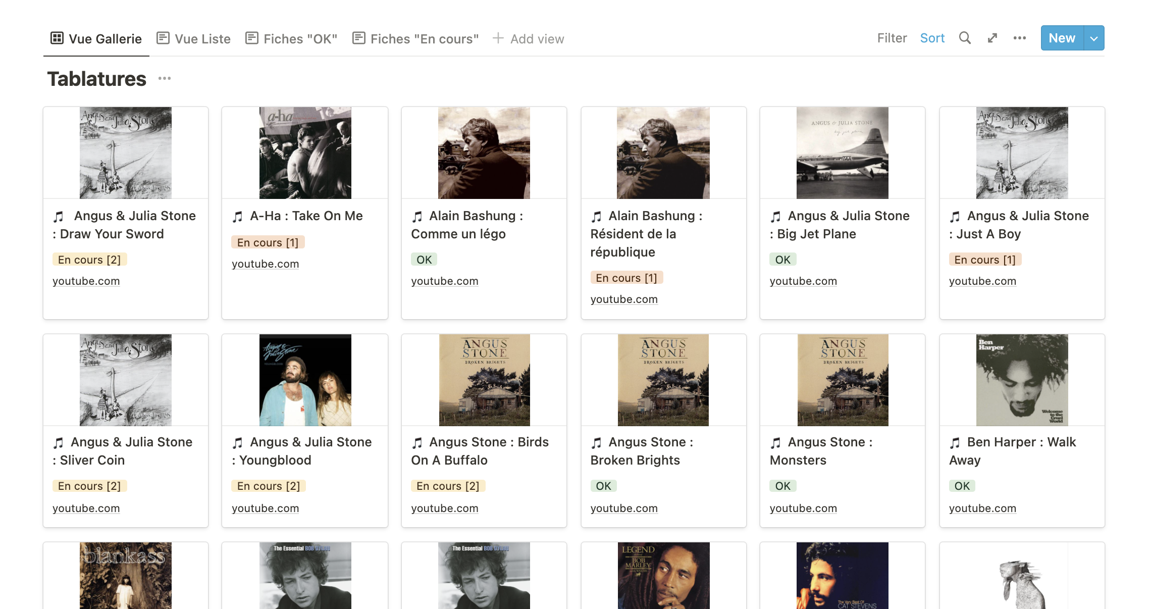The image size is (1150, 609).
Task: Click music note icon on Walk Away card
Action: pos(955,443)
